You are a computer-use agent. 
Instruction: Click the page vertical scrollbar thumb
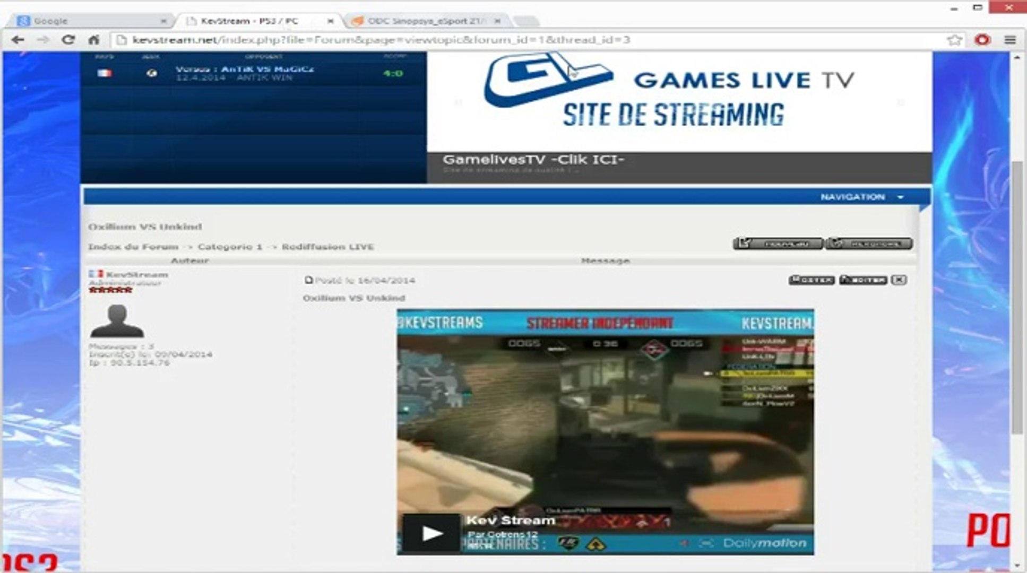coord(1017,297)
